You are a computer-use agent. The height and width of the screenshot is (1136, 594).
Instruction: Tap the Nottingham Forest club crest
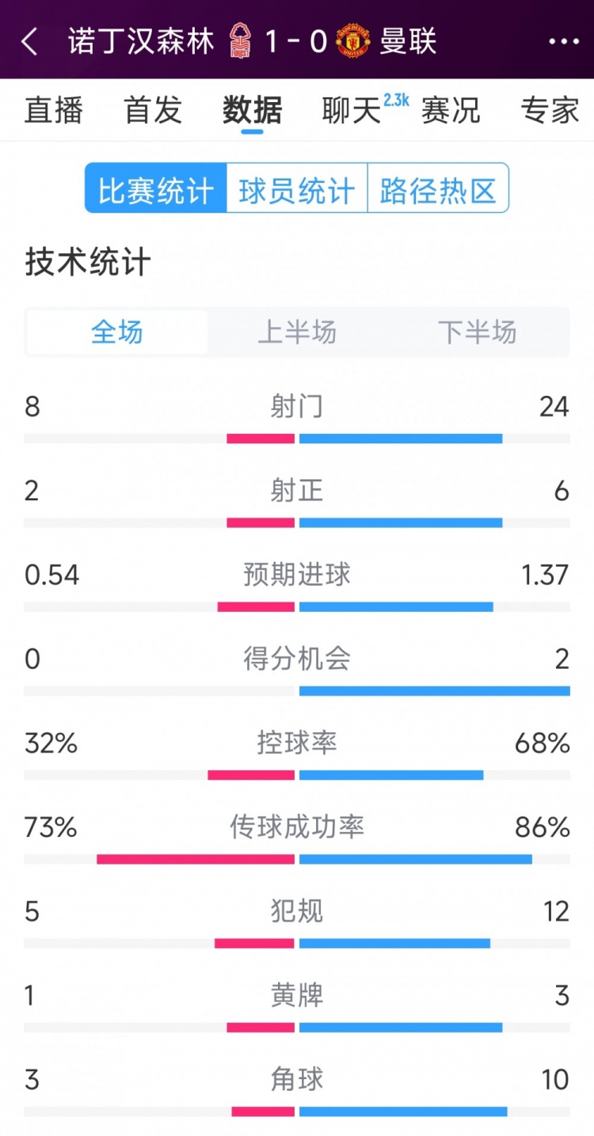(x=238, y=41)
